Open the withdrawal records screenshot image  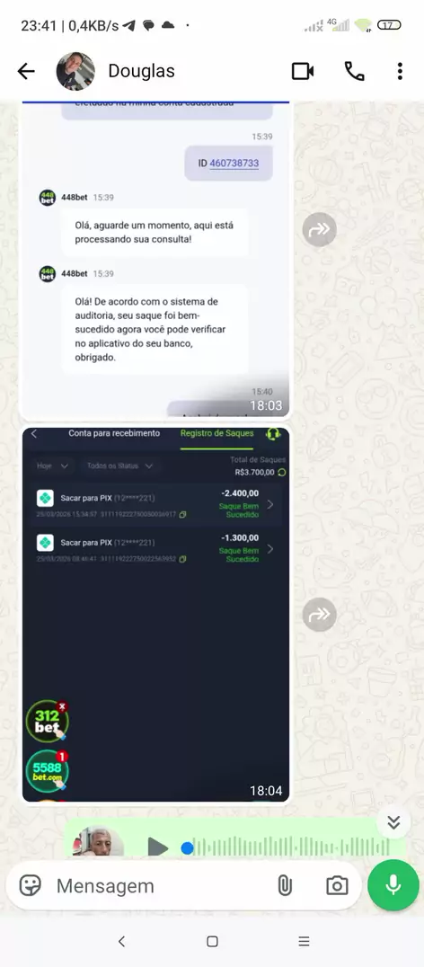click(156, 614)
